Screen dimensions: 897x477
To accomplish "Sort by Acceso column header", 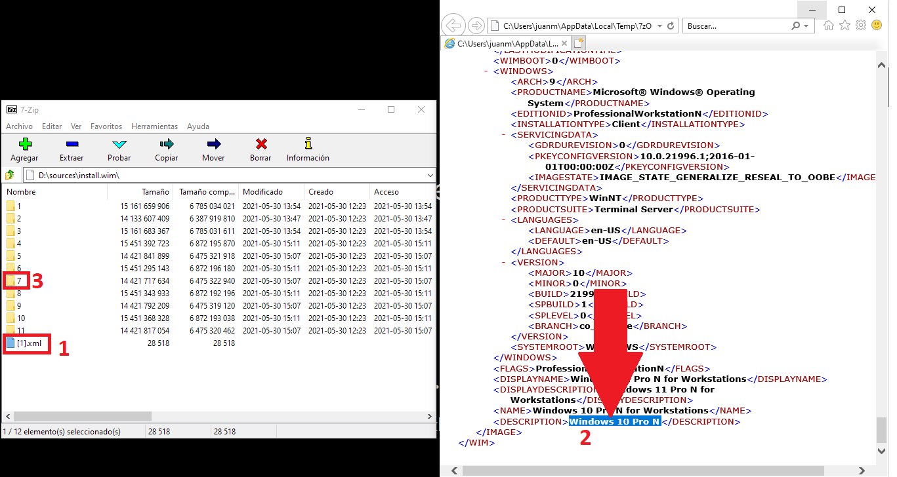I will tap(402, 192).
